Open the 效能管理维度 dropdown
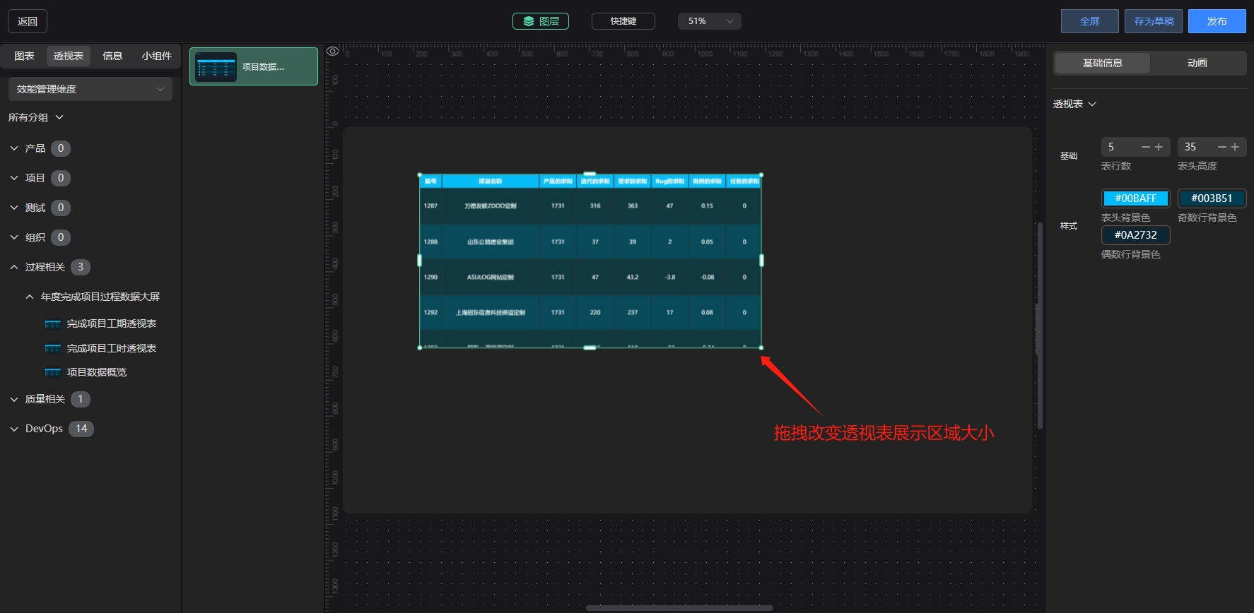 tap(90, 89)
